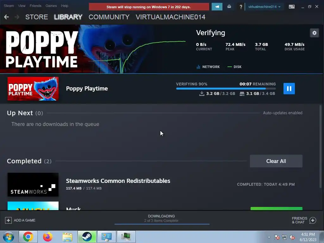Click the 00:07 REMAINING text
Image resolution: width=324 pixels, height=243 pixels.
pos(258,84)
